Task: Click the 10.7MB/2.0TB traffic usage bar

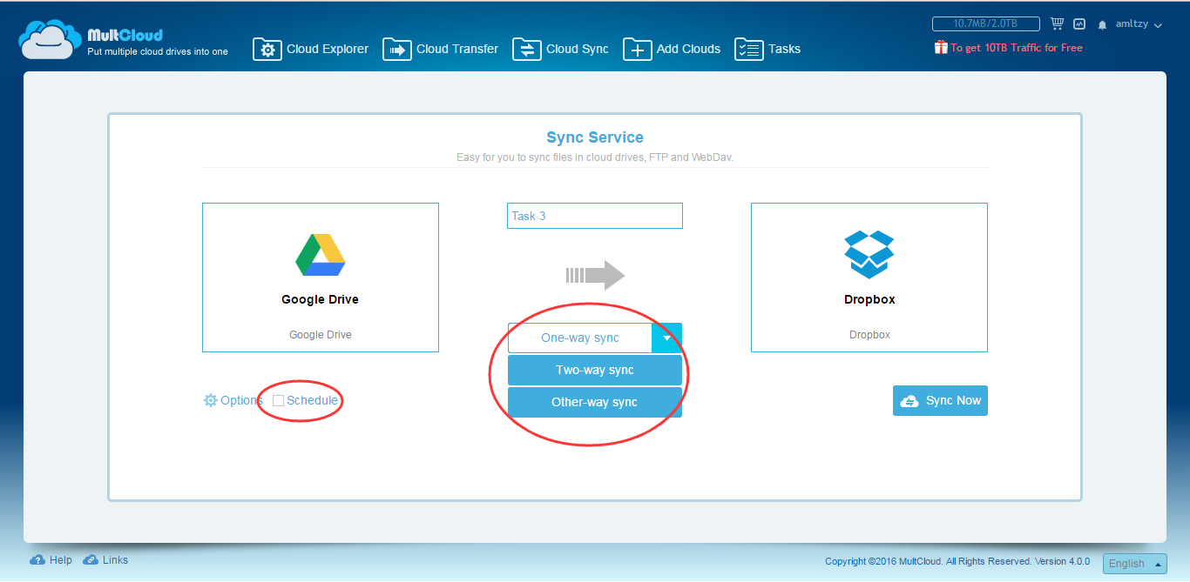Action: [986, 24]
